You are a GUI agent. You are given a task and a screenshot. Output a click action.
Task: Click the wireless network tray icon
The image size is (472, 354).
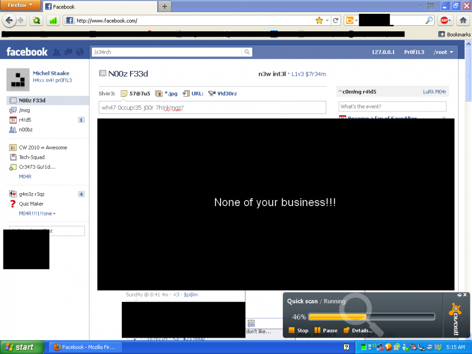(372, 347)
